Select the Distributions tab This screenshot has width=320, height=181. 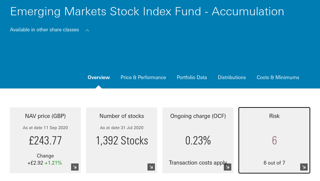pos(232,78)
